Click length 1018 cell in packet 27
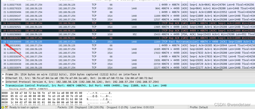The height and width of the screenshot is (109, 255). 109,34
